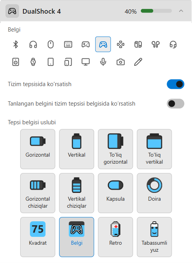The width and height of the screenshot is (192, 263).
Task: Click the DualShock 4 header device icon
Action: click(12, 11)
